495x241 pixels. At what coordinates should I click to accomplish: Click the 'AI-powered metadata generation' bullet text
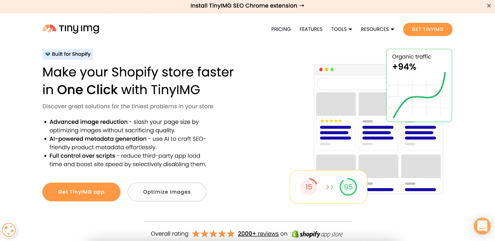click(x=98, y=139)
